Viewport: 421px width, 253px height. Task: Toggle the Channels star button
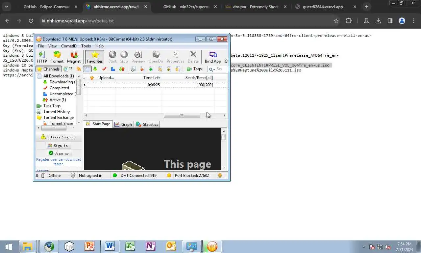(x=49, y=69)
